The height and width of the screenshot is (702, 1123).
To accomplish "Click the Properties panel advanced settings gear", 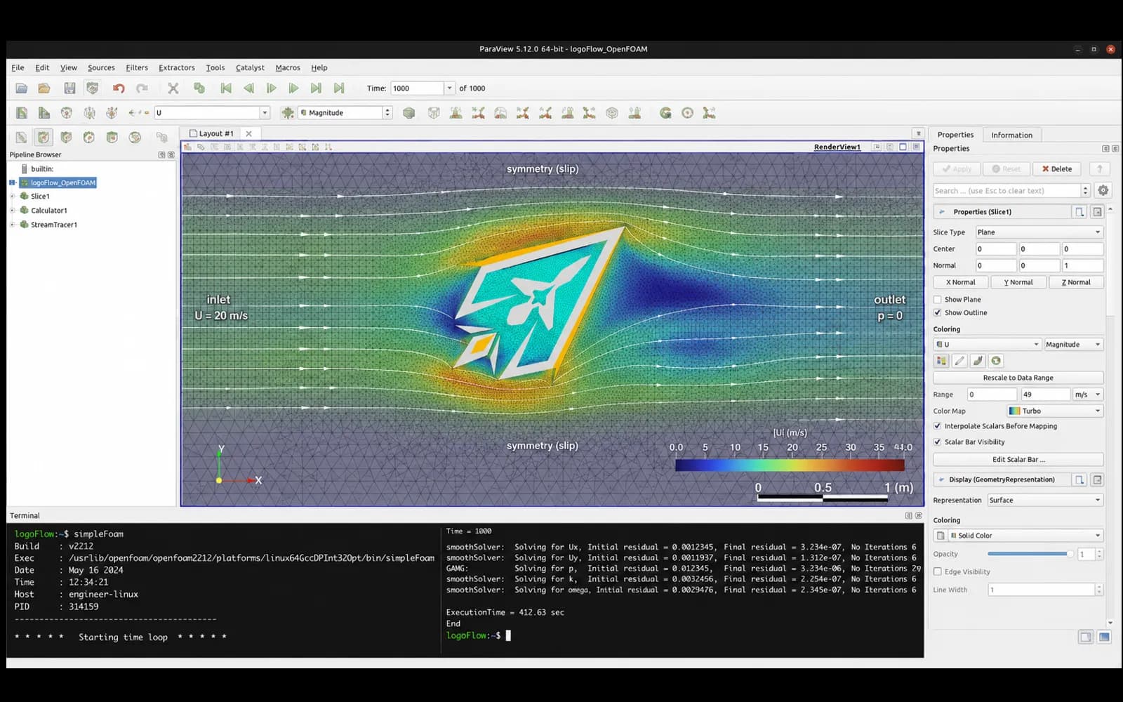I will 1103,190.
